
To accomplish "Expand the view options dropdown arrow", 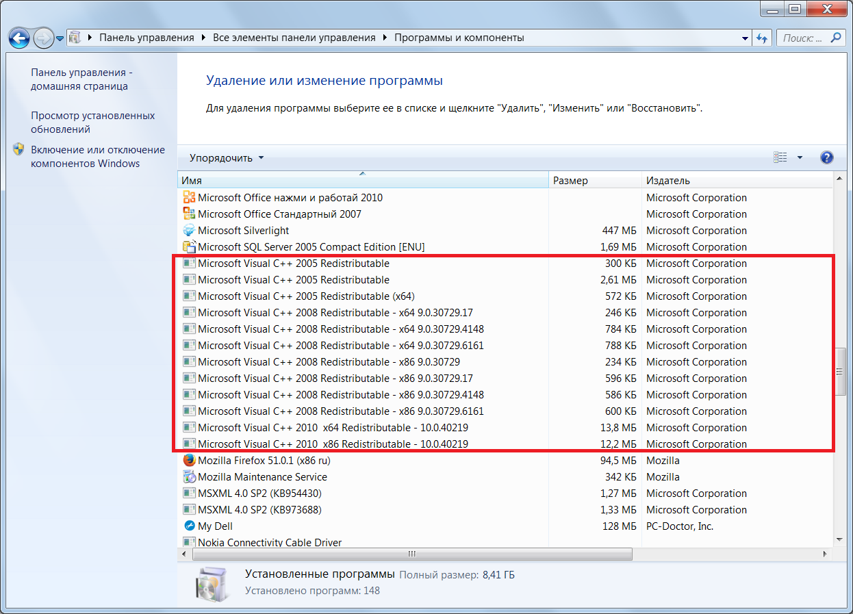I will pyautogui.click(x=800, y=158).
